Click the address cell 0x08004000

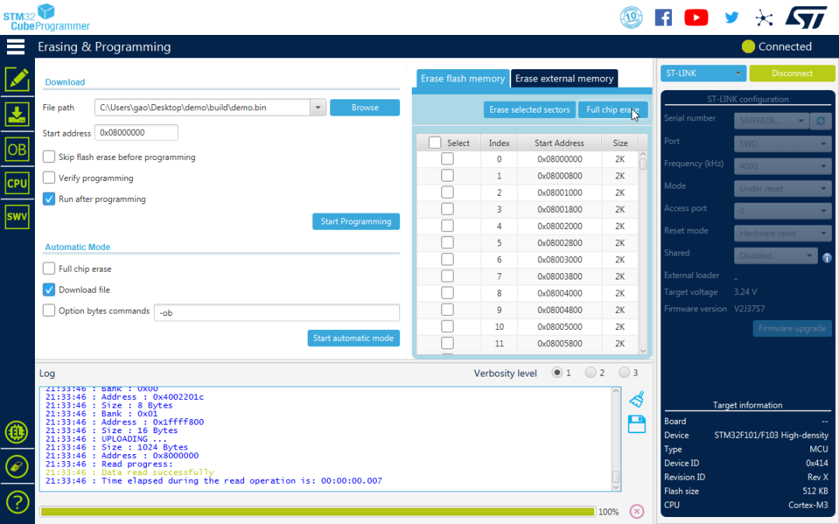pyautogui.click(x=559, y=293)
